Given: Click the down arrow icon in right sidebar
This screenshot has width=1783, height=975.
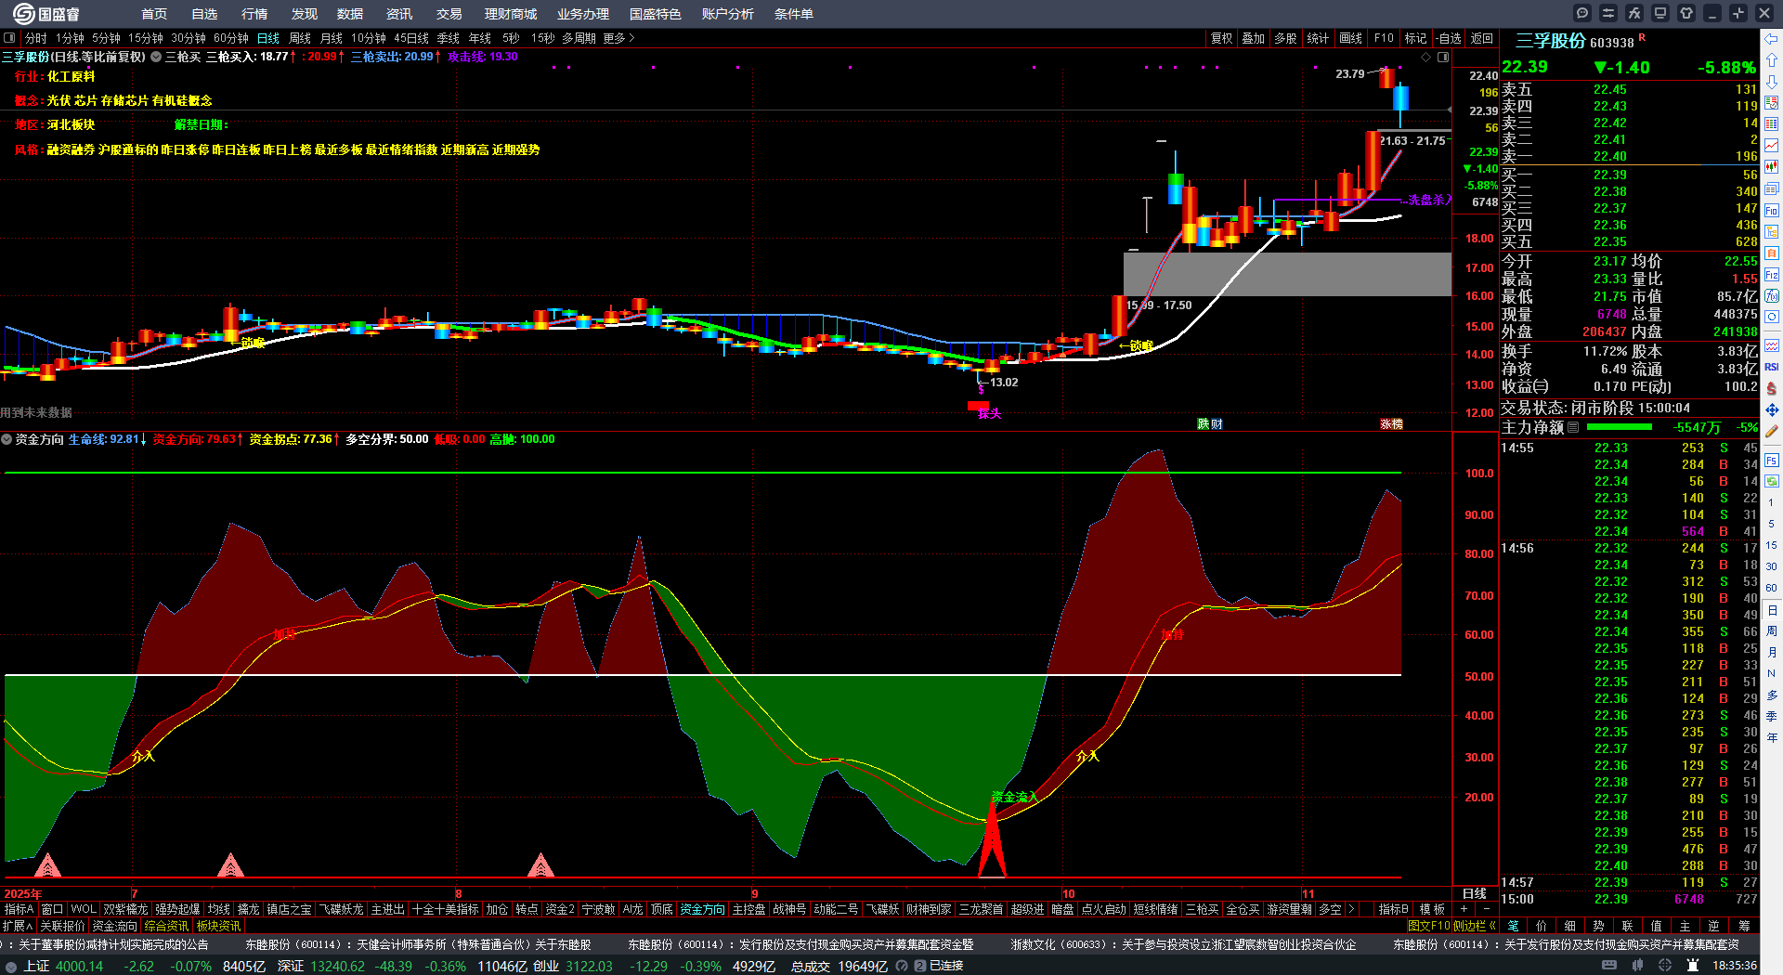Looking at the screenshot, I should tap(1772, 82).
